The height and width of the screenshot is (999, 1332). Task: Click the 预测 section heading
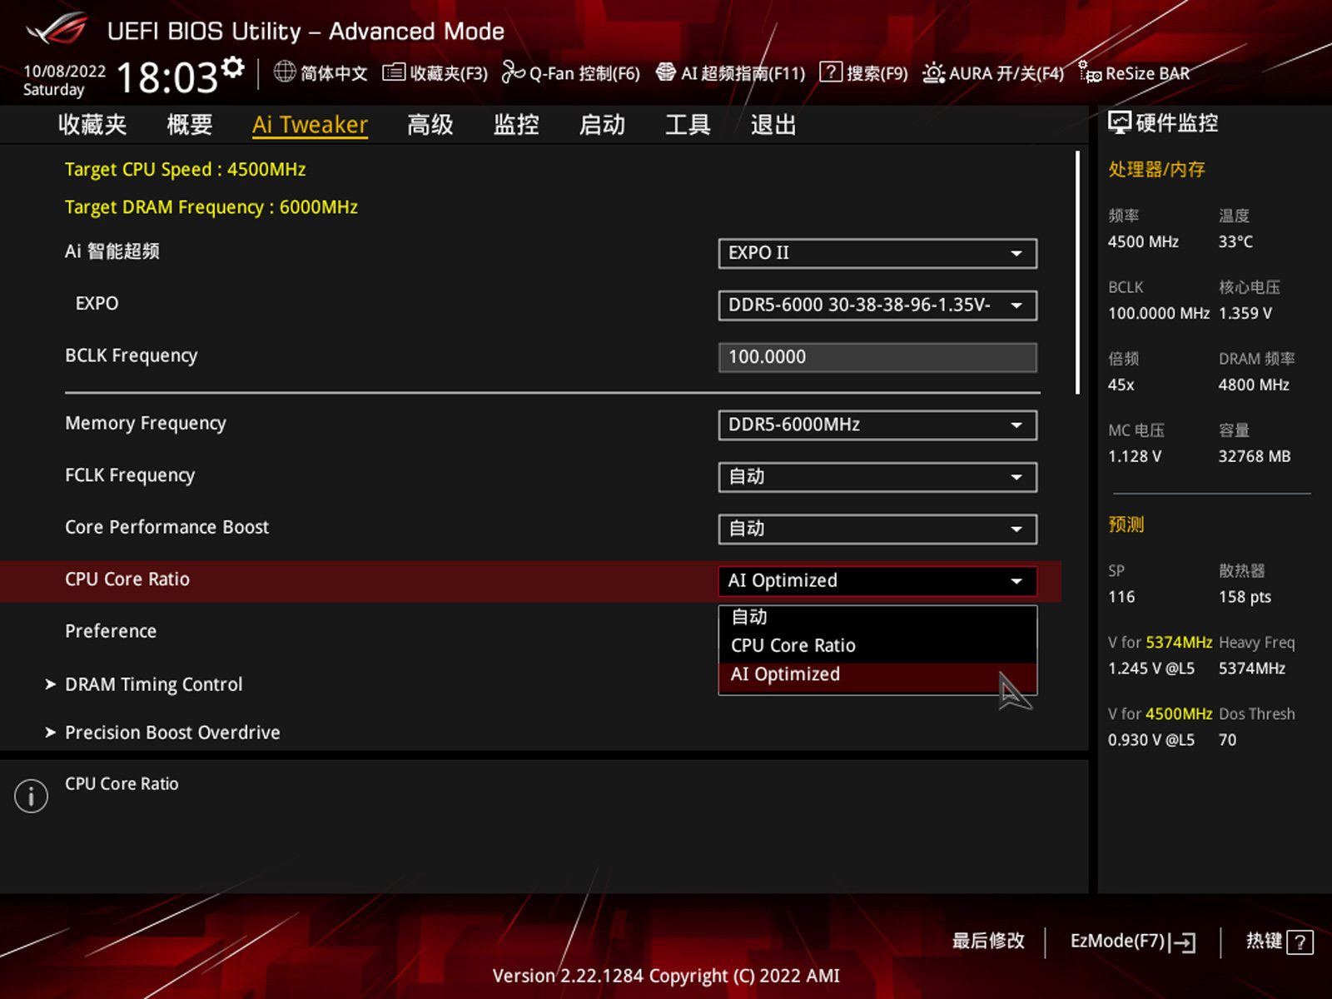[x=1126, y=524]
